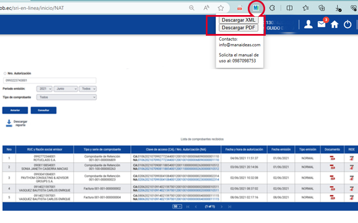This screenshot has height=223, width=358.
Task: Open RIDE PDF for SONIA JANETH row
Action: tap(351, 167)
